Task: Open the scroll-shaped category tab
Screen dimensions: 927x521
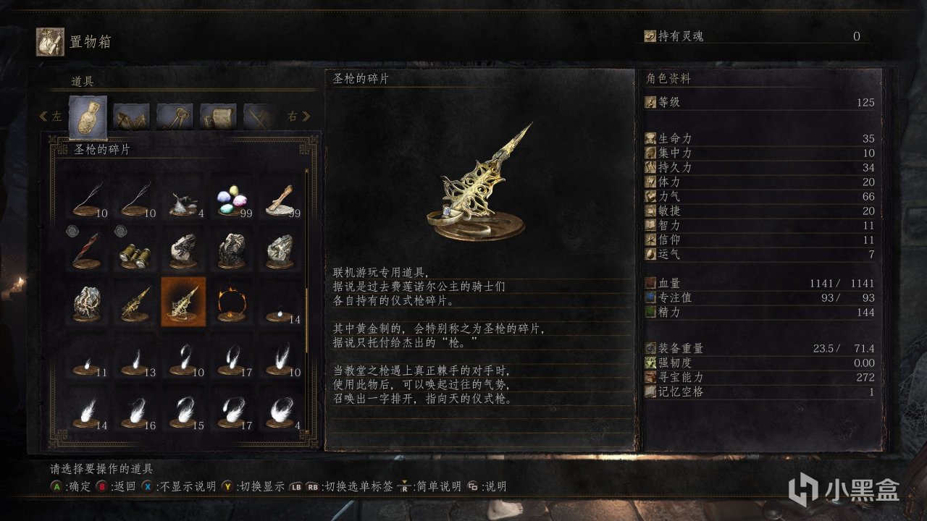Action: click(x=219, y=116)
